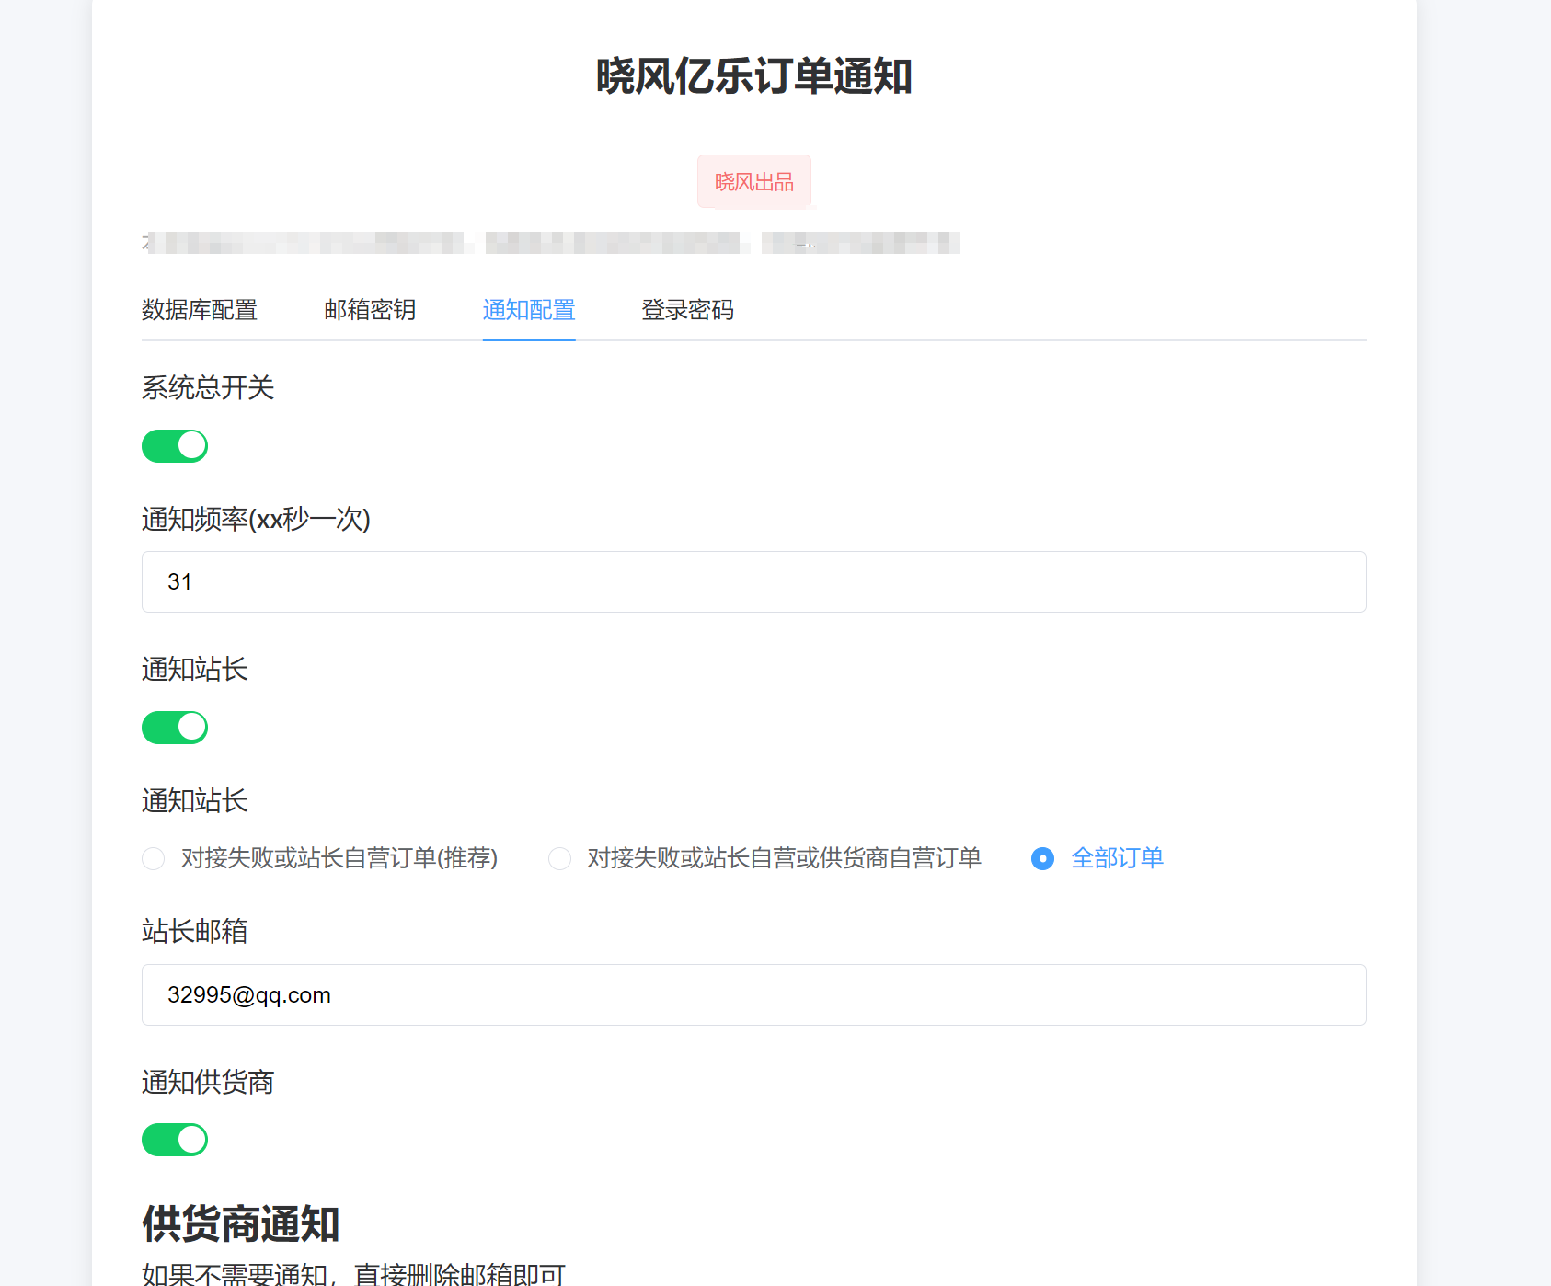Click the 系统总开关 label text
The image size is (1551, 1286).
click(208, 388)
